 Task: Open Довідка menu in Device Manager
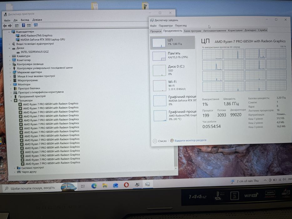[x=37, y=20]
